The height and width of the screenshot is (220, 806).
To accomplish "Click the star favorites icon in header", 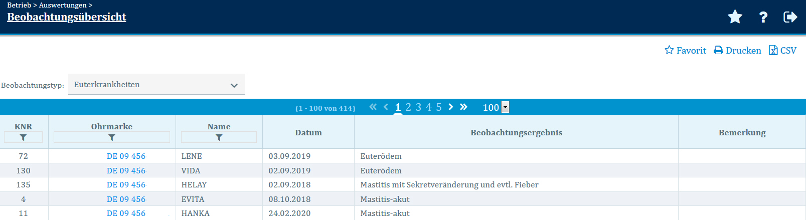I will [x=735, y=17].
